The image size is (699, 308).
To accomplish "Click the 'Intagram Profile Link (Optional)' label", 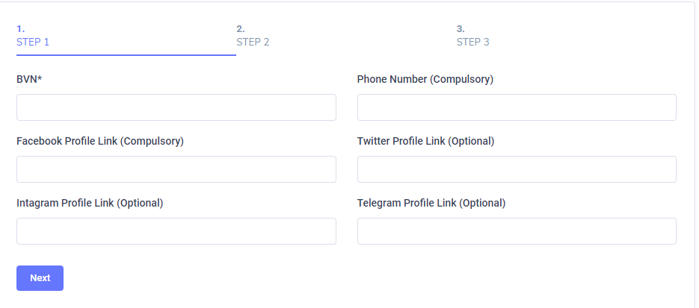I will (89, 203).
